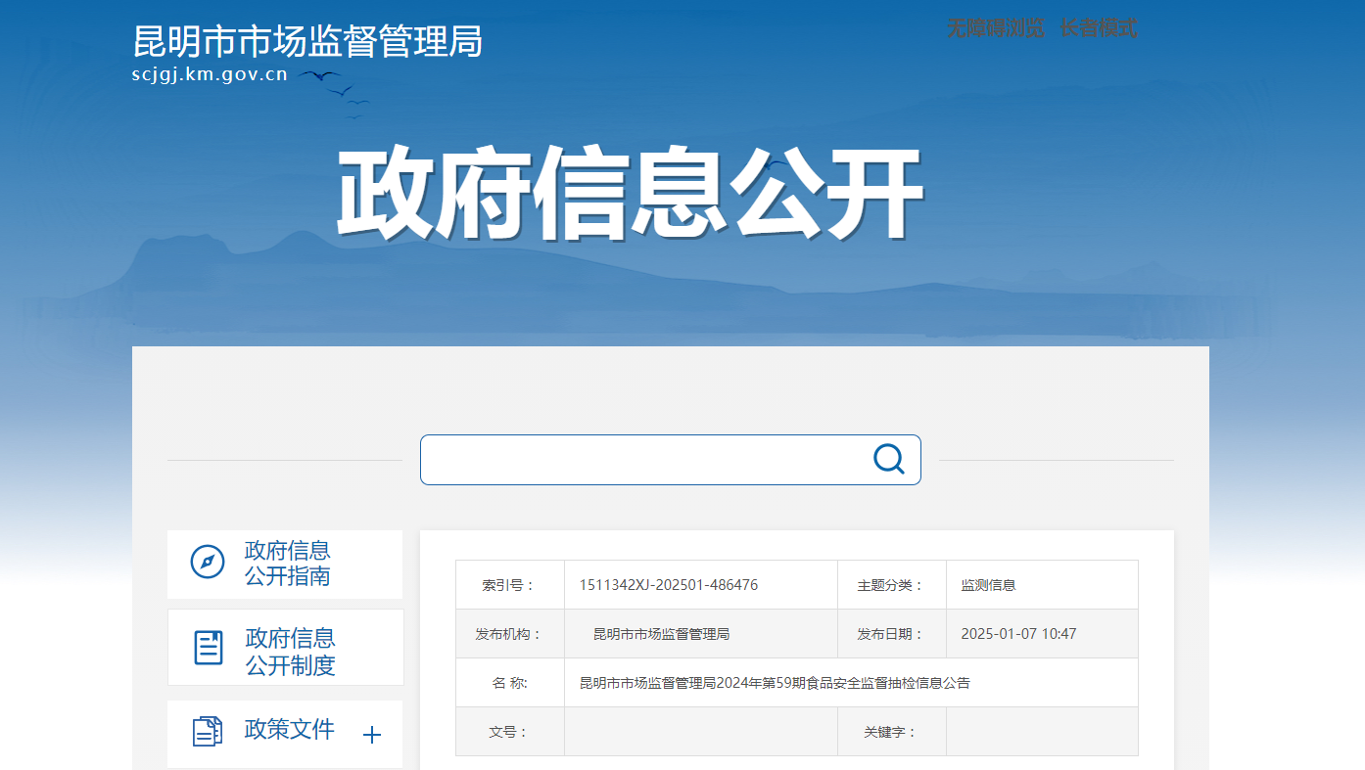1365x770 pixels.
Task: Click the 关键字 label cell
Action: tap(890, 732)
